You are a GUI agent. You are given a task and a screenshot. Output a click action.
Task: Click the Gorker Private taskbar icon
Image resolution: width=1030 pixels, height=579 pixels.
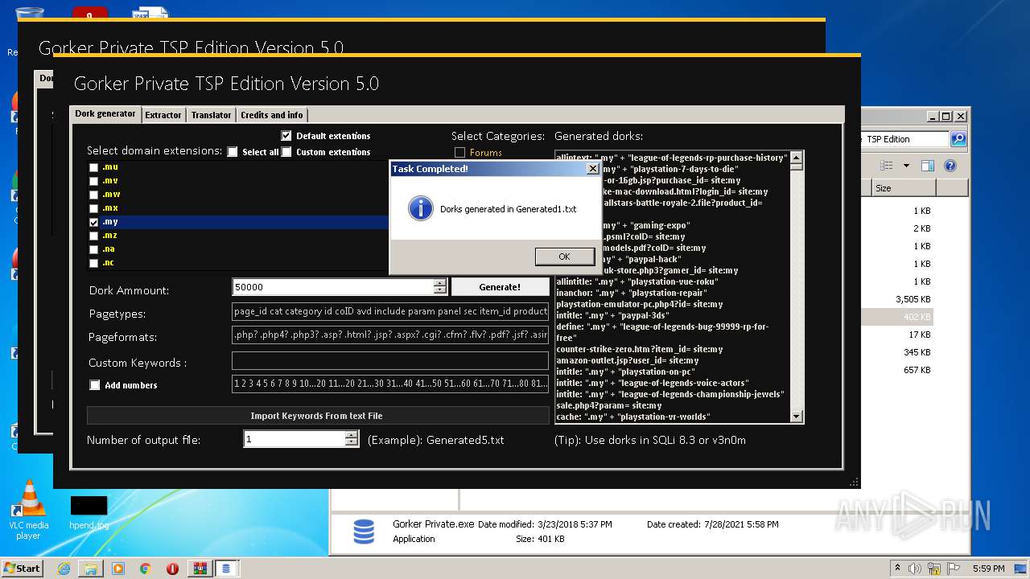click(226, 569)
